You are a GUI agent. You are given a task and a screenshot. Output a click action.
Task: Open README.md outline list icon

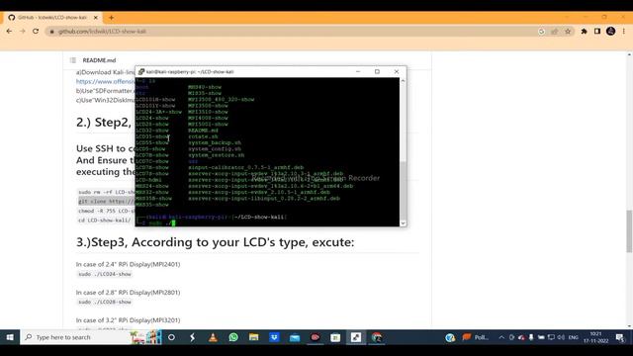click(72, 60)
